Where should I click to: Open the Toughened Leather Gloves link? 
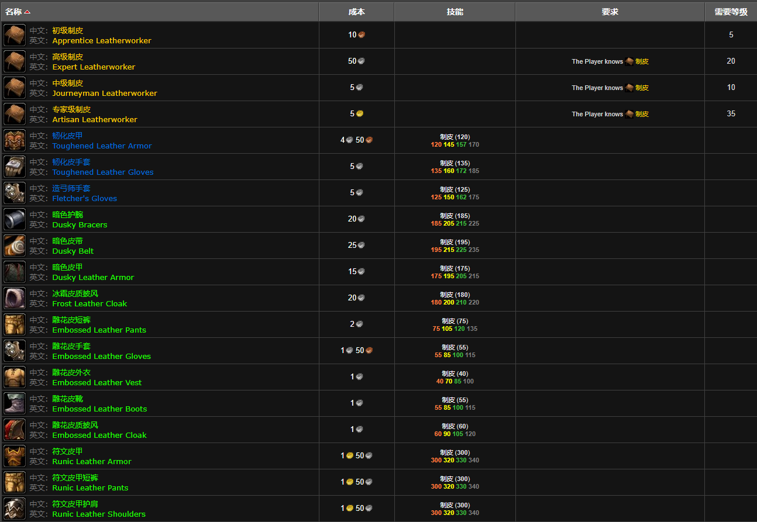(103, 172)
